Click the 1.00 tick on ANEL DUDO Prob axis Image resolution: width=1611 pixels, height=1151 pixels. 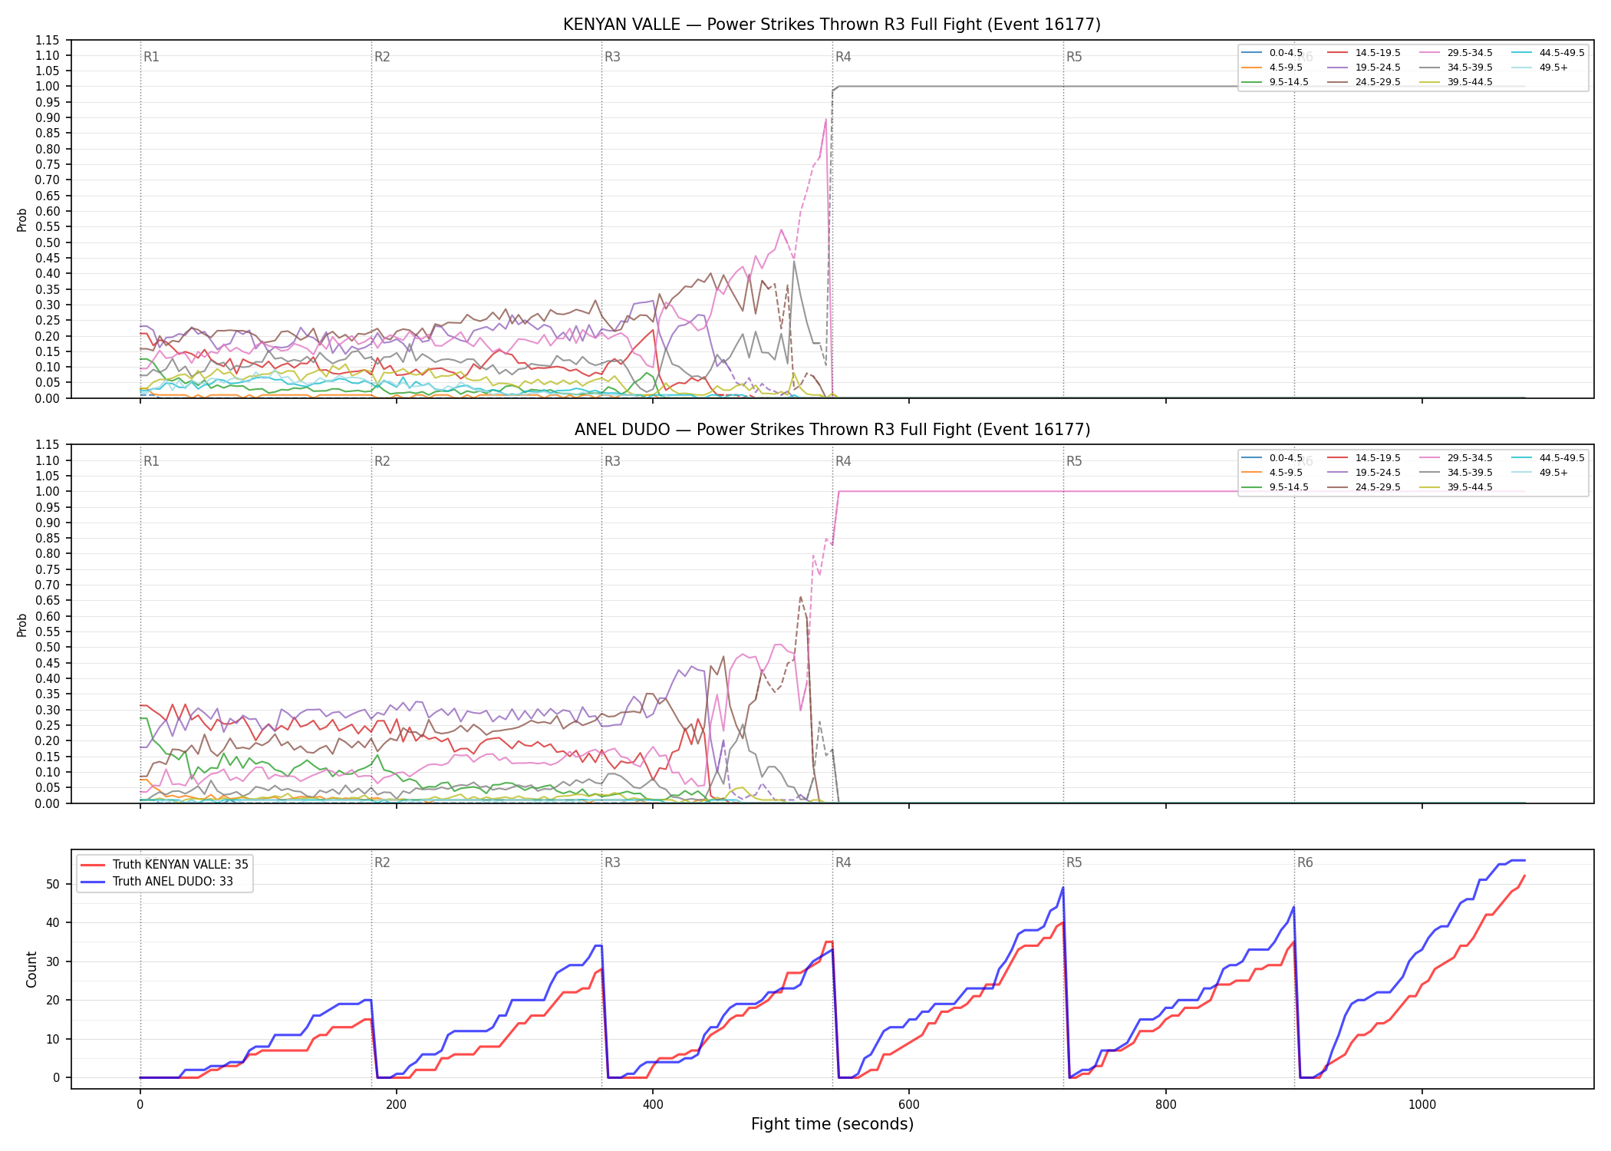click(x=47, y=491)
